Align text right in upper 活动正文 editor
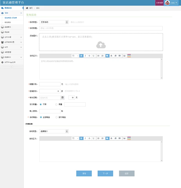 116,56
